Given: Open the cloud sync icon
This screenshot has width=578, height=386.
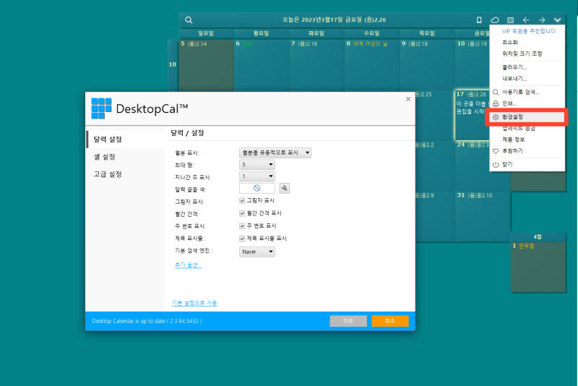Looking at the screenshot, I should point(495,20).
